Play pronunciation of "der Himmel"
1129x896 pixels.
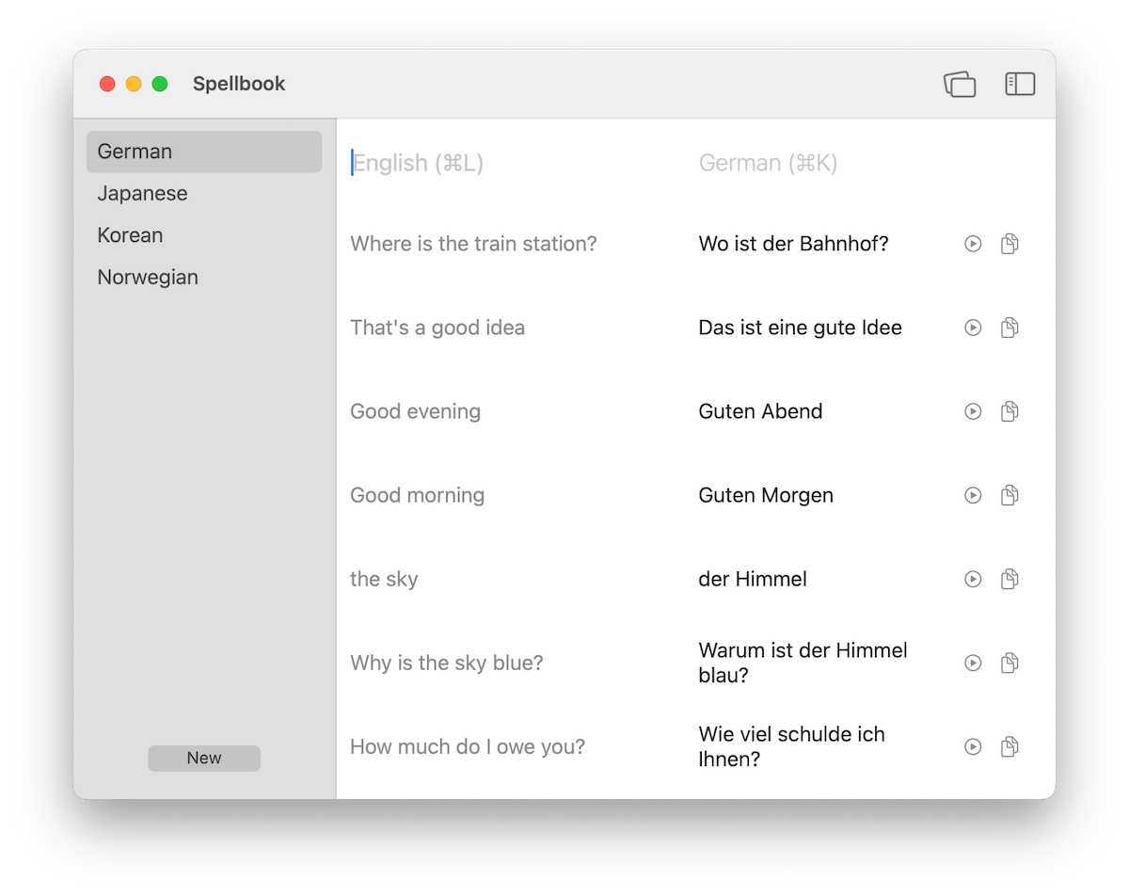pos(973,578)
